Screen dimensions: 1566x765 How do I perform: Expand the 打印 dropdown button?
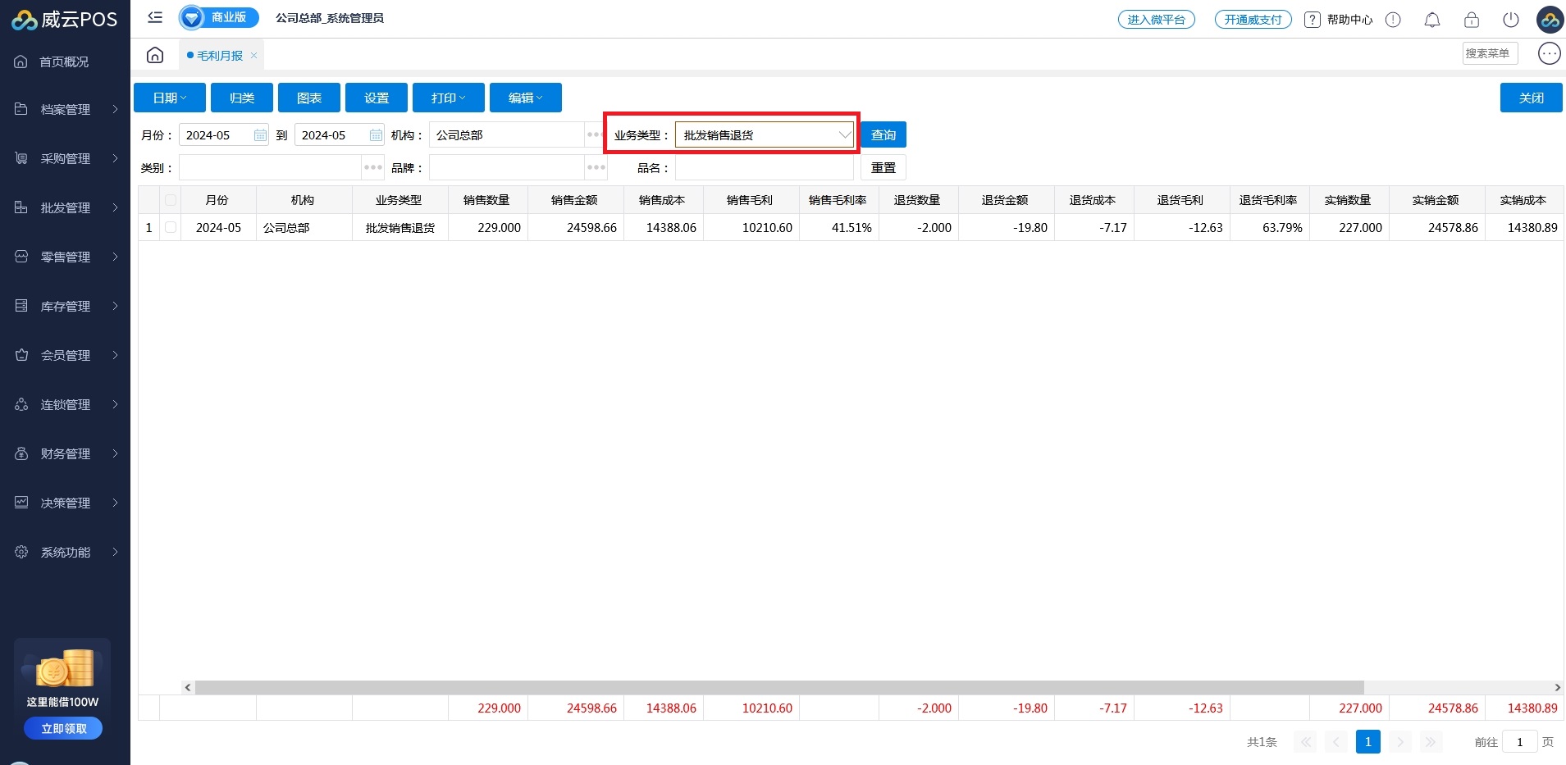pos(448,98)
